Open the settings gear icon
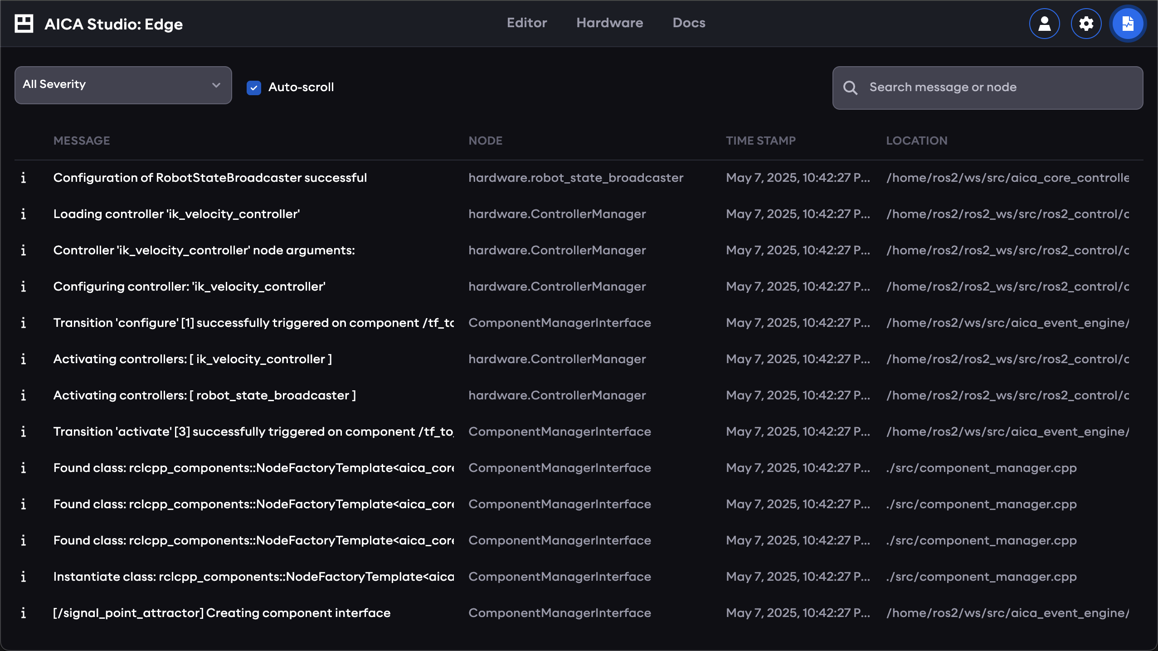This screenshot has height=651, width=1158. 1086,24
